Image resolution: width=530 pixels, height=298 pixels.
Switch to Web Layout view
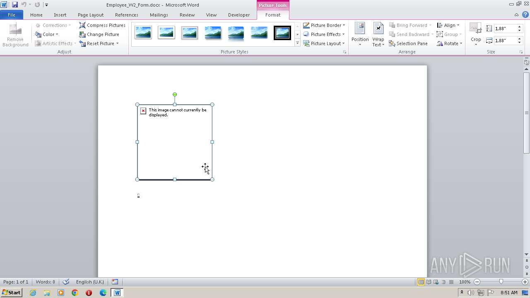pos(436,282)
